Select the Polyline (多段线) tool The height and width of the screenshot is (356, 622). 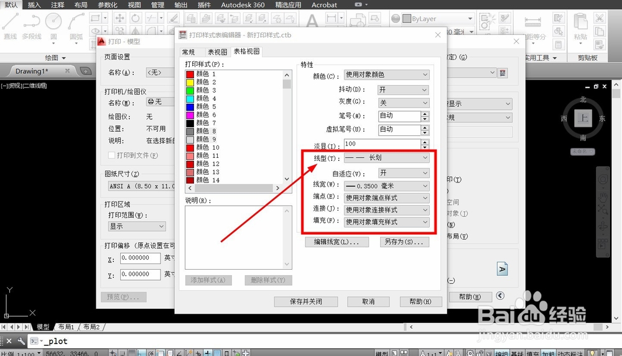pos(32,25)
